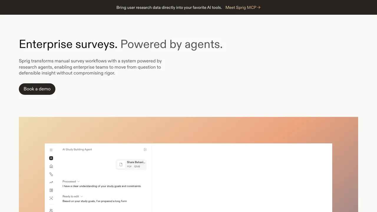Follow the Meet Sprig MCP link
Viewport: 377px width, 212px height.
coord(243,7)
